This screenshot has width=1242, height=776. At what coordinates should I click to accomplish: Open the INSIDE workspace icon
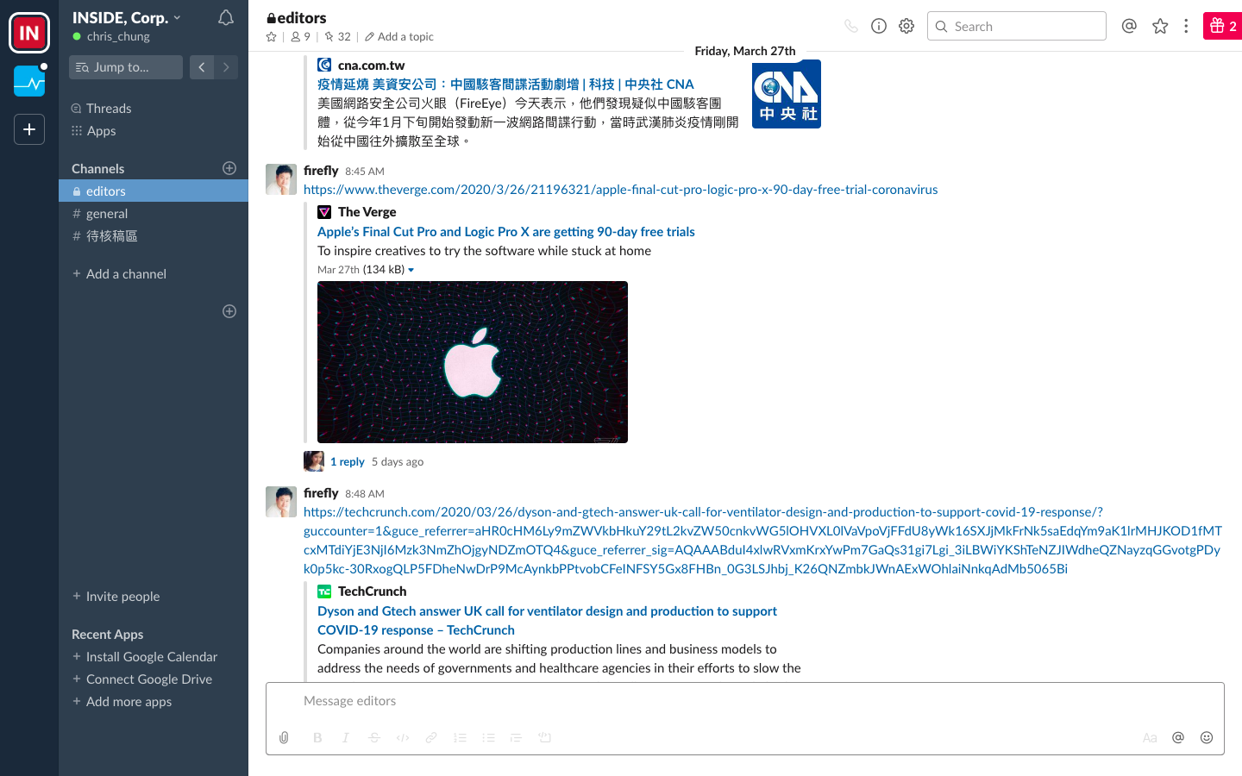29,33
